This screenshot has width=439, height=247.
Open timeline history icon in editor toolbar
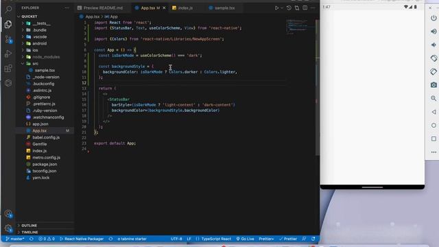tap(289, 8)
